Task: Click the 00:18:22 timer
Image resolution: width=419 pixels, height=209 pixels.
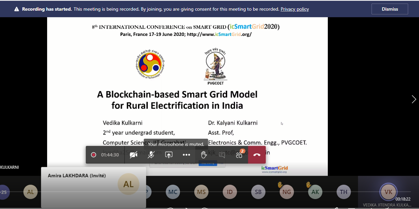Action: [x=403, y=199]
